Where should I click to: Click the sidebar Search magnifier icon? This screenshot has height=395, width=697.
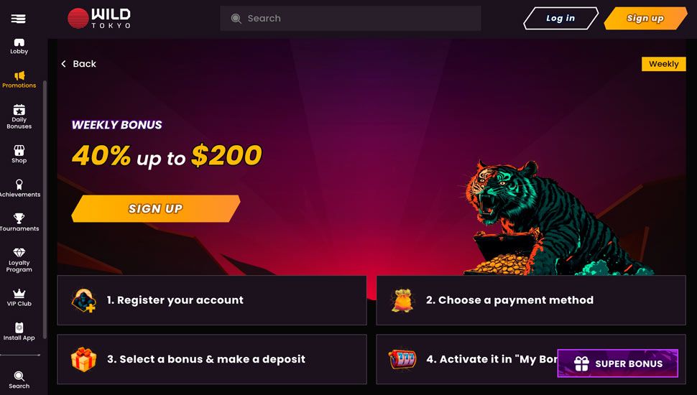pos(19,376)
